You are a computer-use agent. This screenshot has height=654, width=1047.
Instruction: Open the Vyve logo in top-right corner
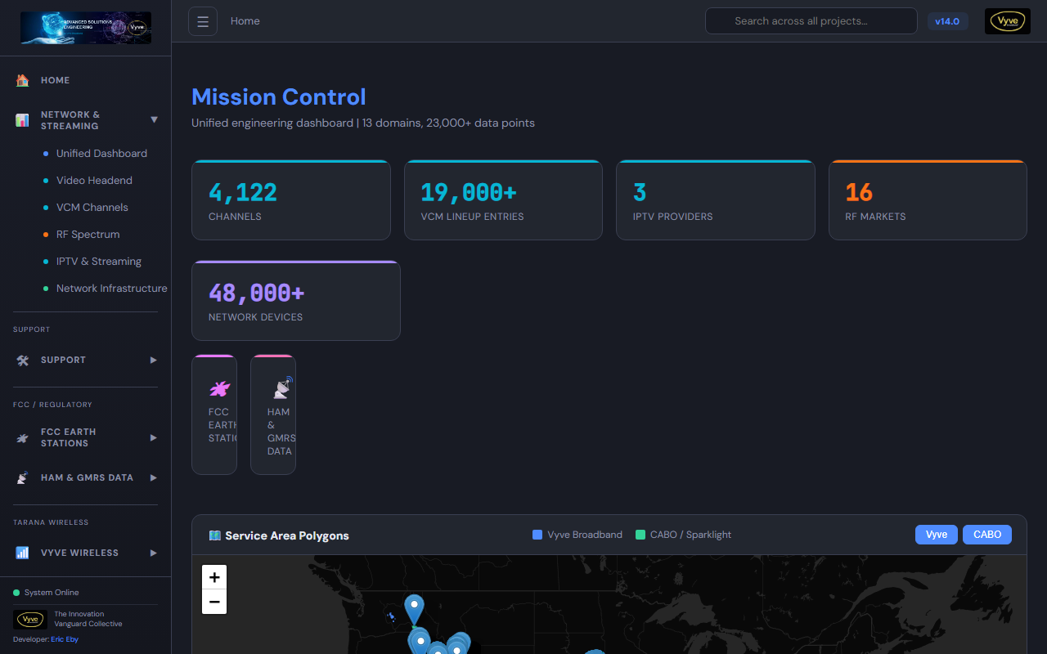(x=1007, y=21)
